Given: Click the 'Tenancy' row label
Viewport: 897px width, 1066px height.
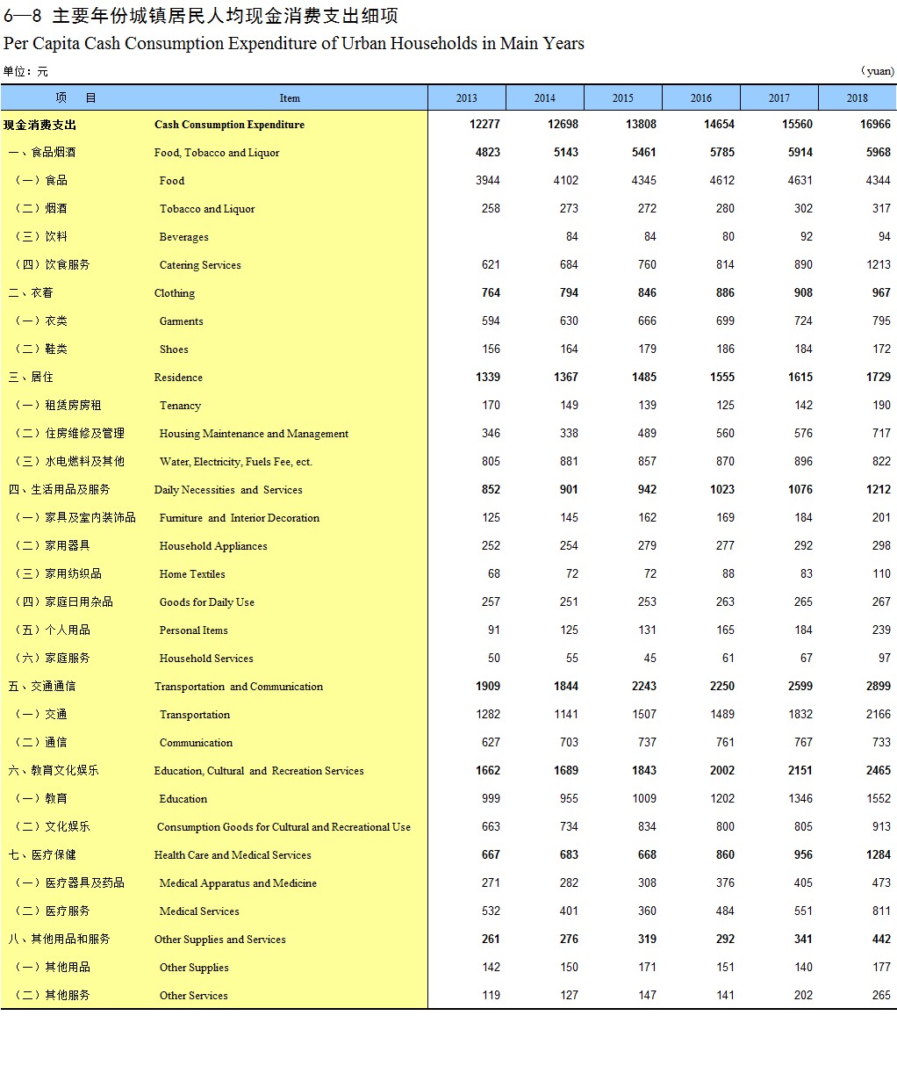Looking at the screenshot, I should click(x=180, y=406).
